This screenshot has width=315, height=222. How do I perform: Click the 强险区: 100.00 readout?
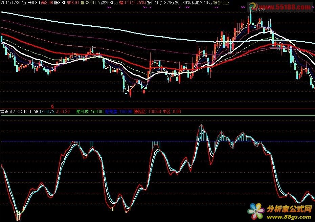(147, 111)
